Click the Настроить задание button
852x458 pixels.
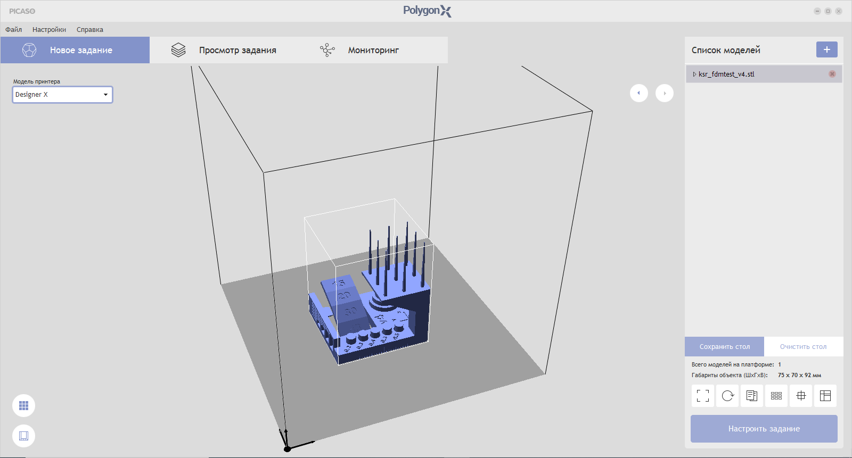pyautogui.click(x=764, y=429)
